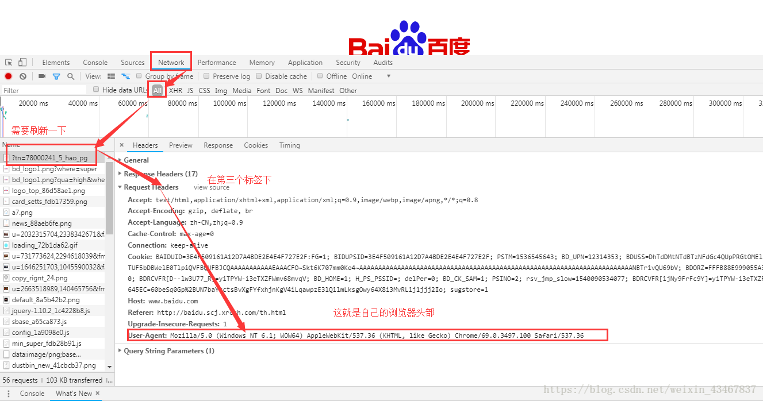Toggle the filter funnel icon
This screenshot has width=763, height=401.
(56, 76)
